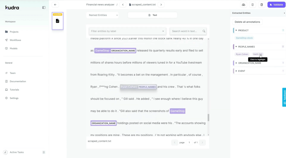Go back with the arrow button

[55, 4]
